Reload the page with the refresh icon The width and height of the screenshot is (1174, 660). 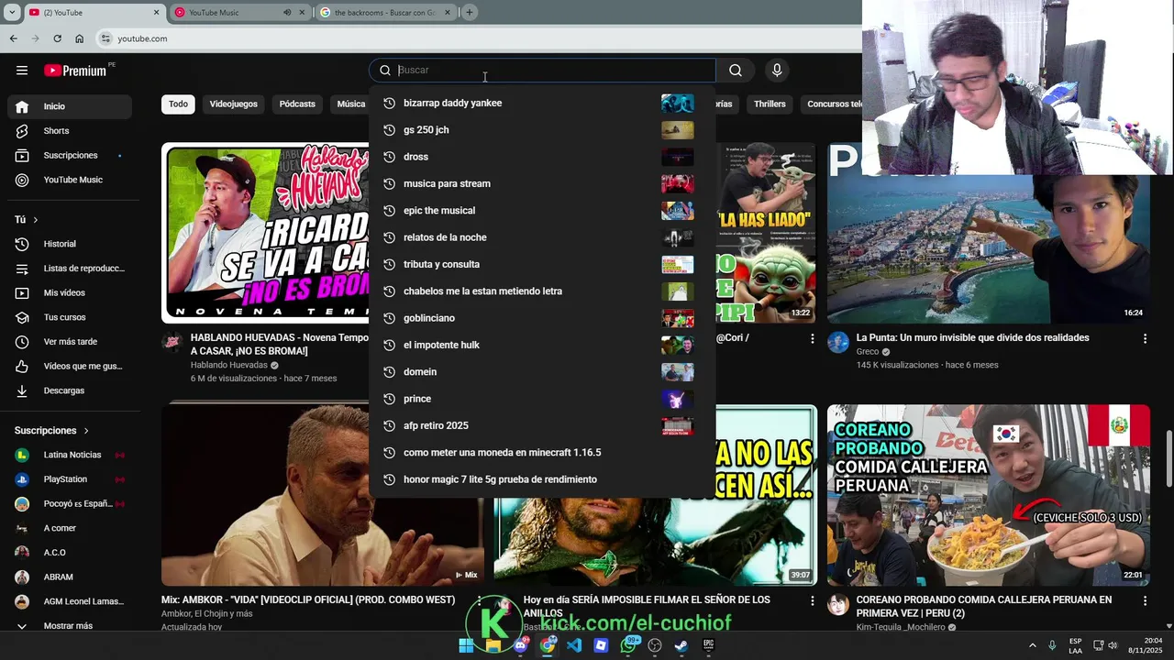pyautogui.click(x=57, y=38)
